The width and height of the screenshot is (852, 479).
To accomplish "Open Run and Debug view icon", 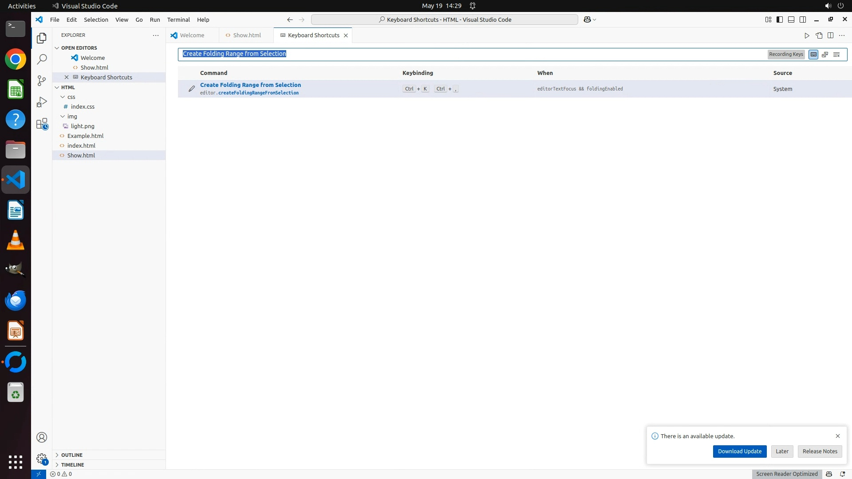I will [x=42, y=102].
